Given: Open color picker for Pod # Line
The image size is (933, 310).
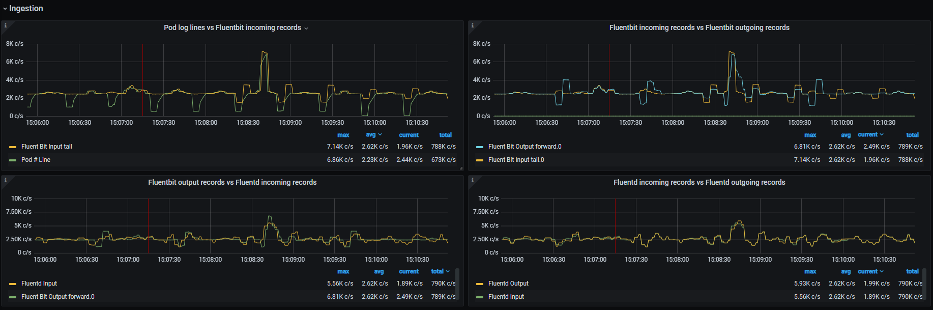Looking at the screenshot, I should (x=13, y=160).
